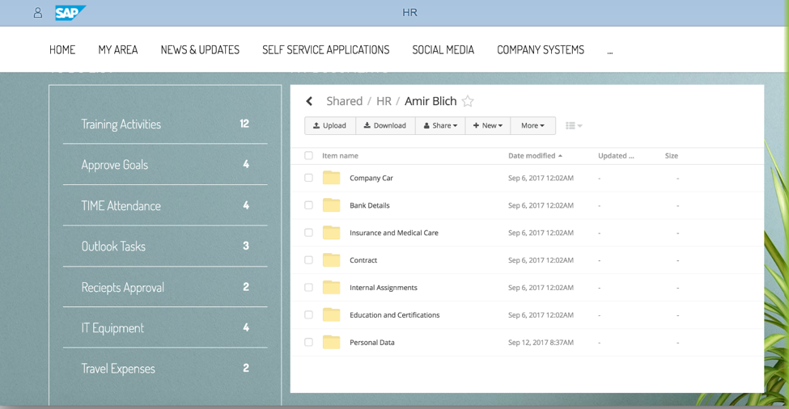
Task: Open Self Service Applications menu
Action: click(x=325, y=50)
